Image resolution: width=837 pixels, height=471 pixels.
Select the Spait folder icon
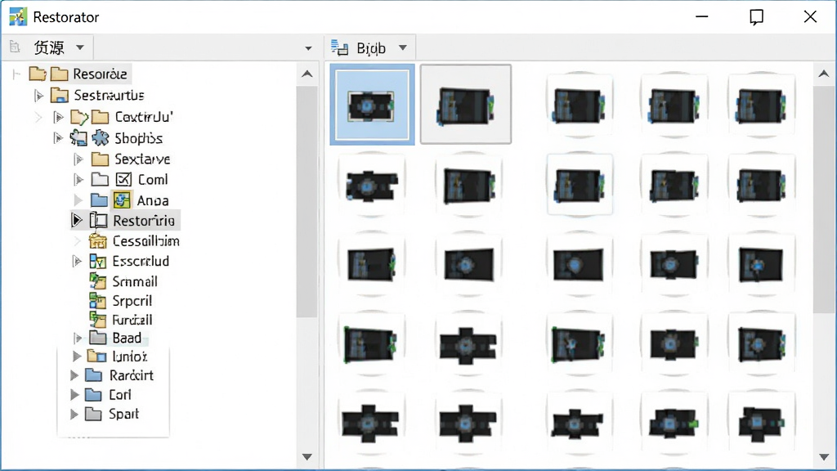93,414
